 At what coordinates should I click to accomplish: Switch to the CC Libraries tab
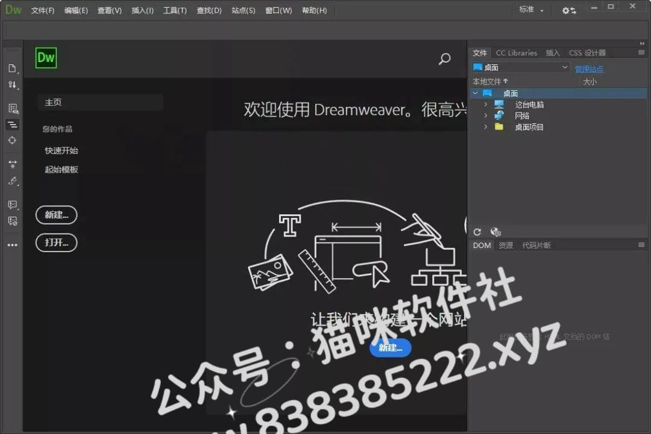(x=517, y=52)
